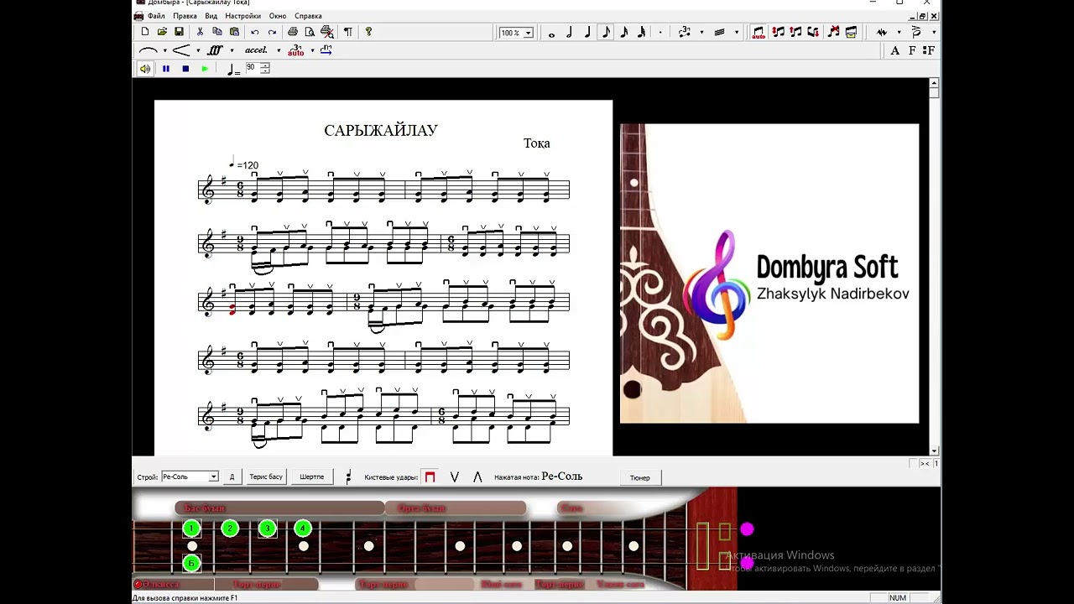This screenshot has height=604, width=1074.
Task: Cut selection with scissors icon
Action: pos(200,32)
